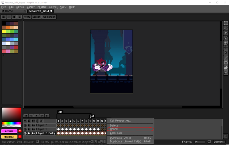This screenshot has height=145, width=229.
Task: Go to the next frame
Action: pos(42,116)
